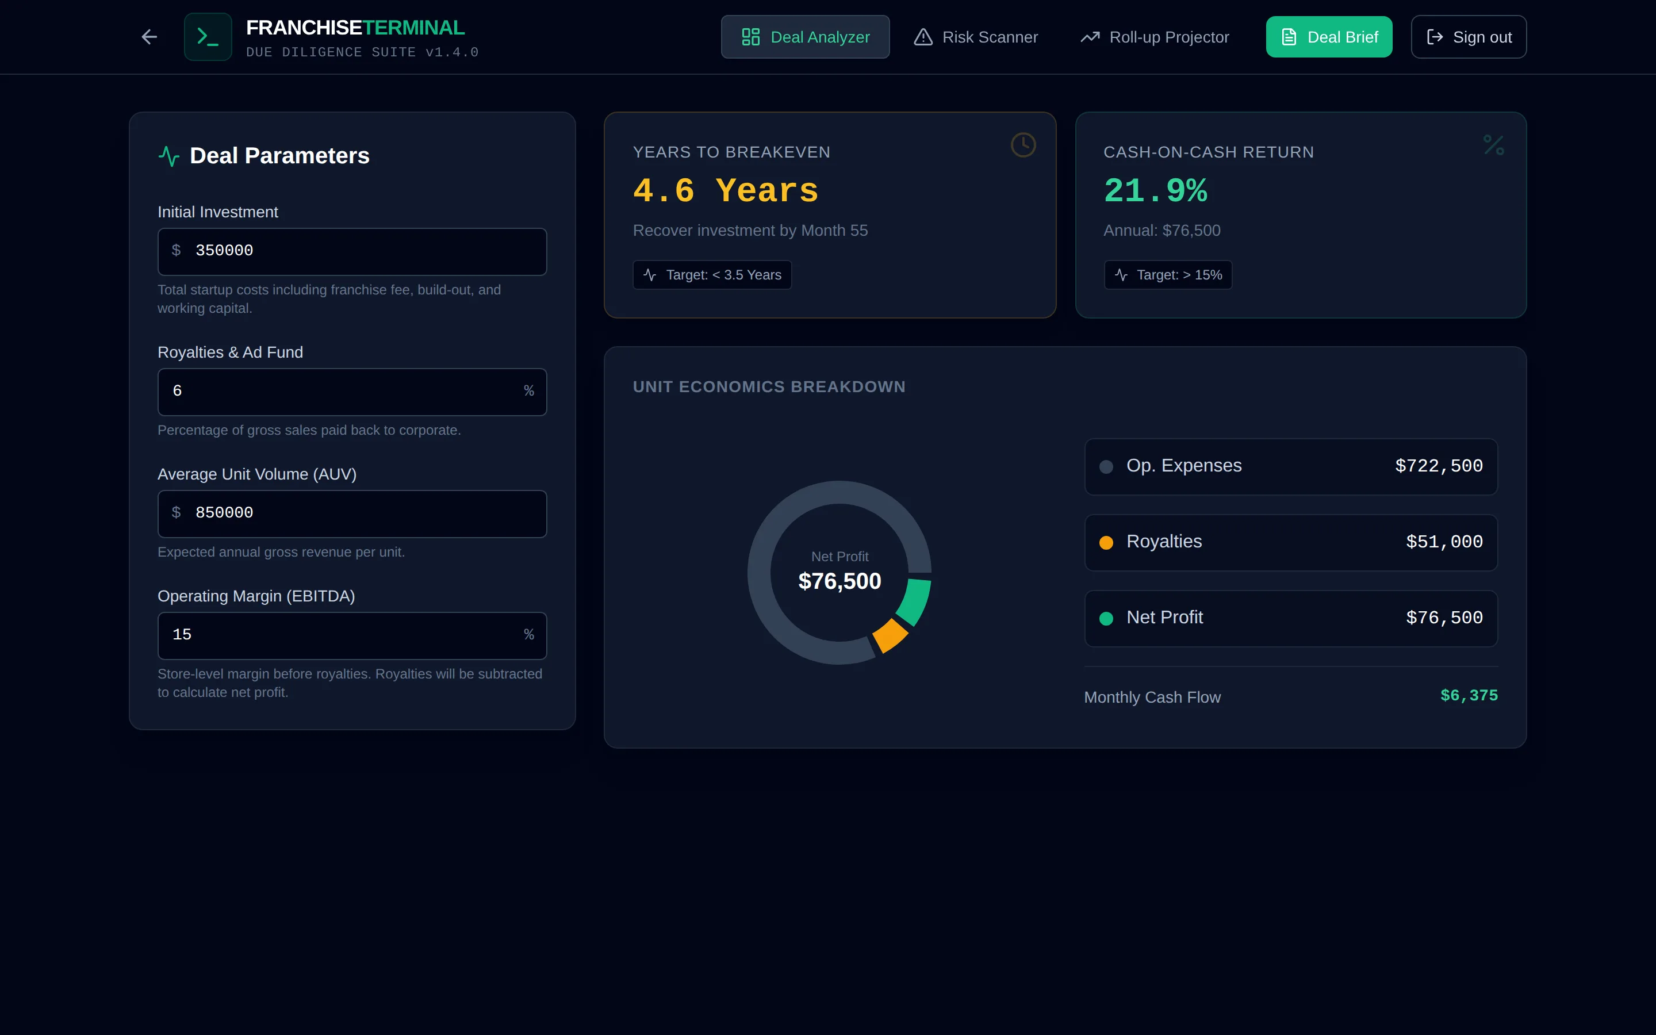Click the Monthly Cash Flow label
Viewport: 1656px width, 1035px height.
pos(1152,697)
